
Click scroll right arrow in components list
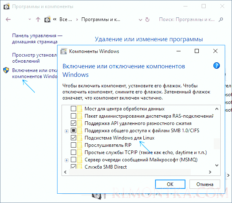(x=210, y=172)
